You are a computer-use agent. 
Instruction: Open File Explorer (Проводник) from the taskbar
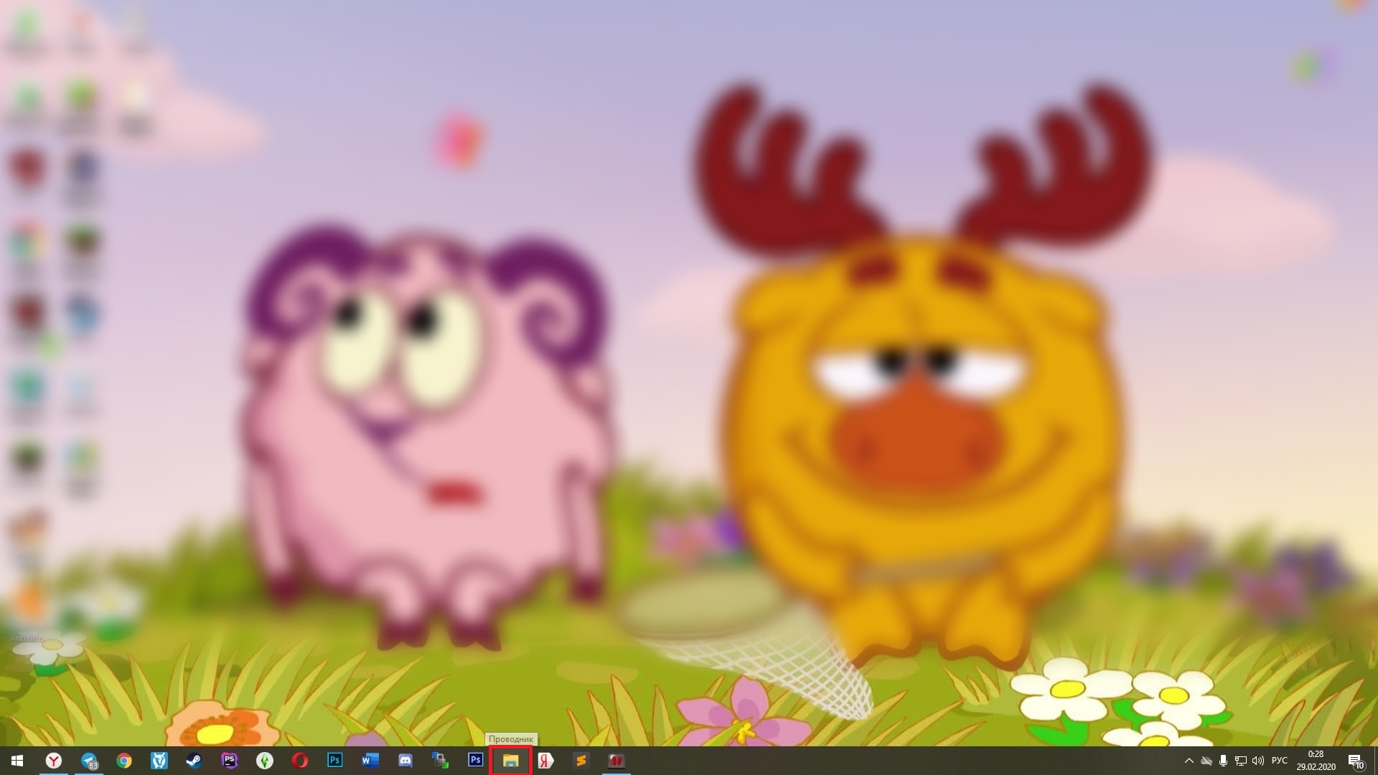(x=510, y=761)
